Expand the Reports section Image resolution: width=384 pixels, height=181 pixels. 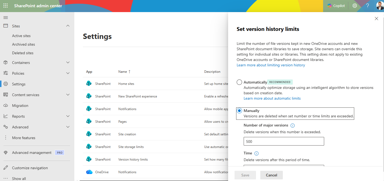pyautogui.click(x=68, y=116)
